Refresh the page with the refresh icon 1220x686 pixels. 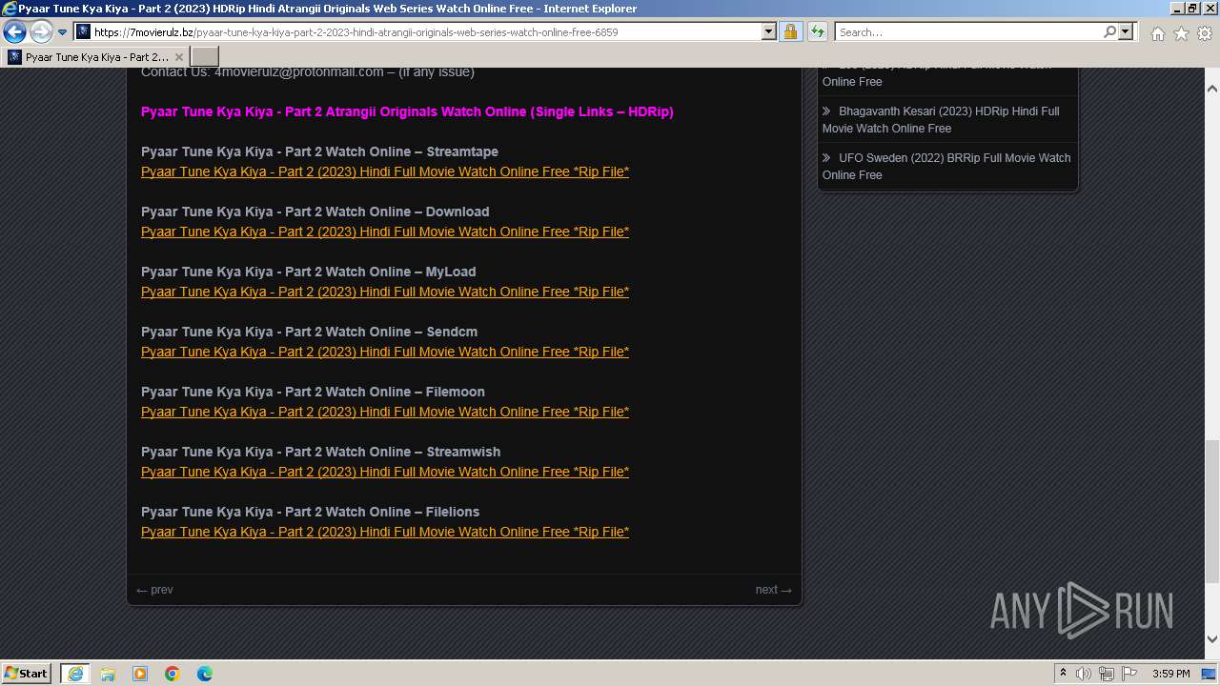pyautogui.click(x=818, y=32)
